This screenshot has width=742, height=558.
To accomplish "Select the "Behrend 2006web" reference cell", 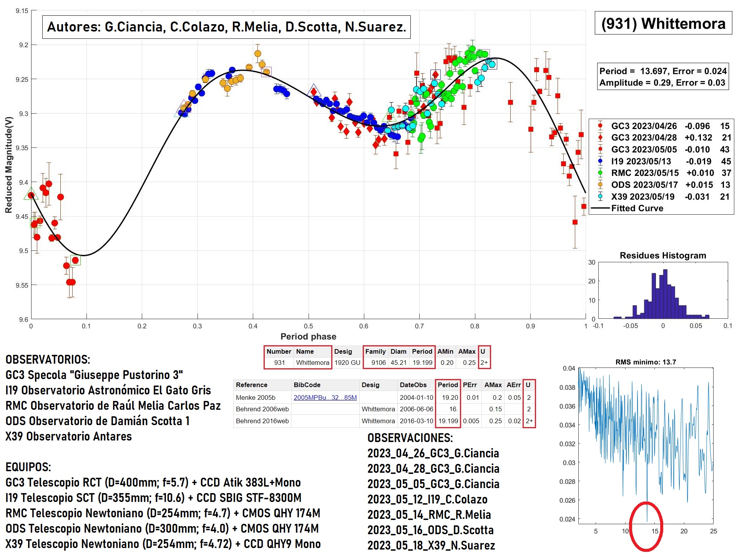I will (262, 409).
